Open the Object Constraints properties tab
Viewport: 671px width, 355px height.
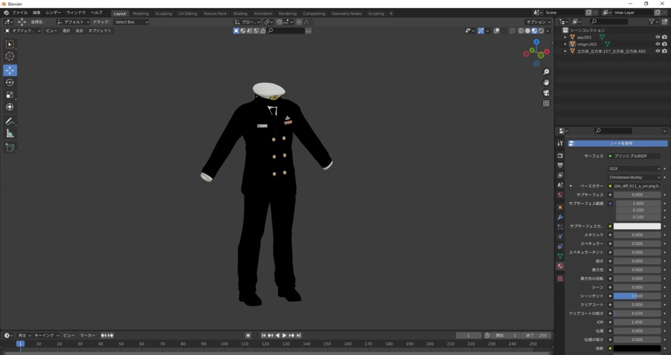pyautogui.click(x=560, y=246)
